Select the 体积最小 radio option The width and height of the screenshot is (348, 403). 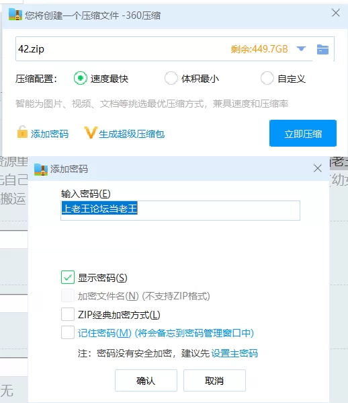click(171, 78)
